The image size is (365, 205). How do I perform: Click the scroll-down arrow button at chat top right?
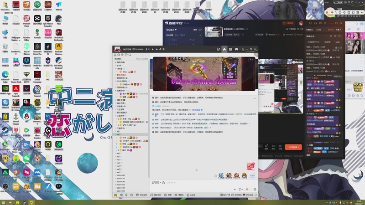click(x=255, y=98)
